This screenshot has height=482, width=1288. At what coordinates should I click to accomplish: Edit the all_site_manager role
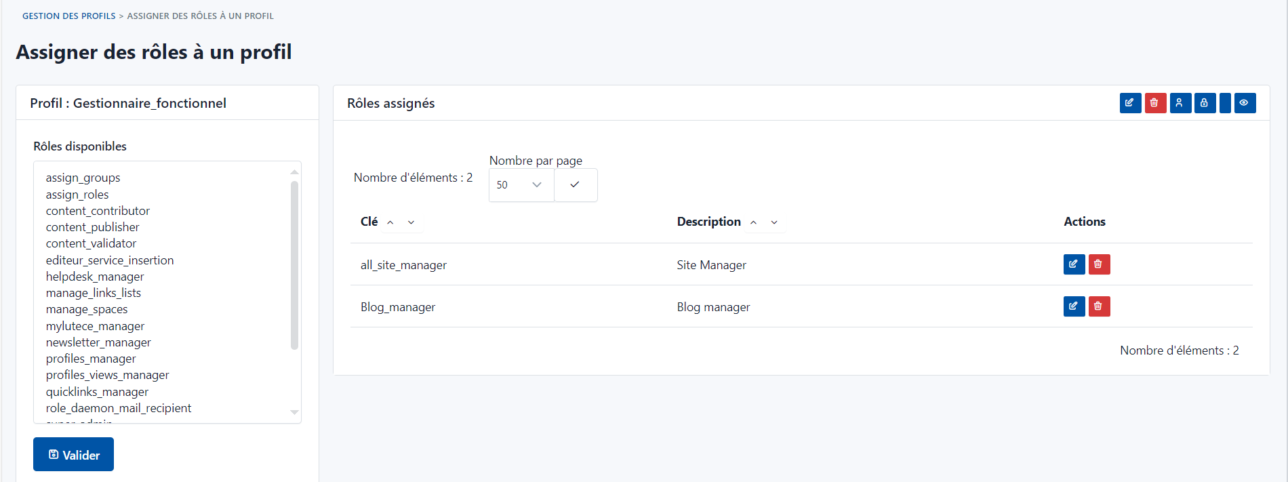click(1074, 264)
